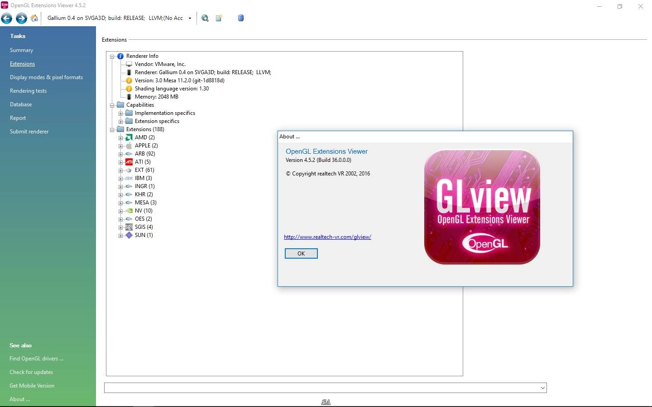Expand the EXT (61) extension group

pyautogui.click(x=121, y=170)
